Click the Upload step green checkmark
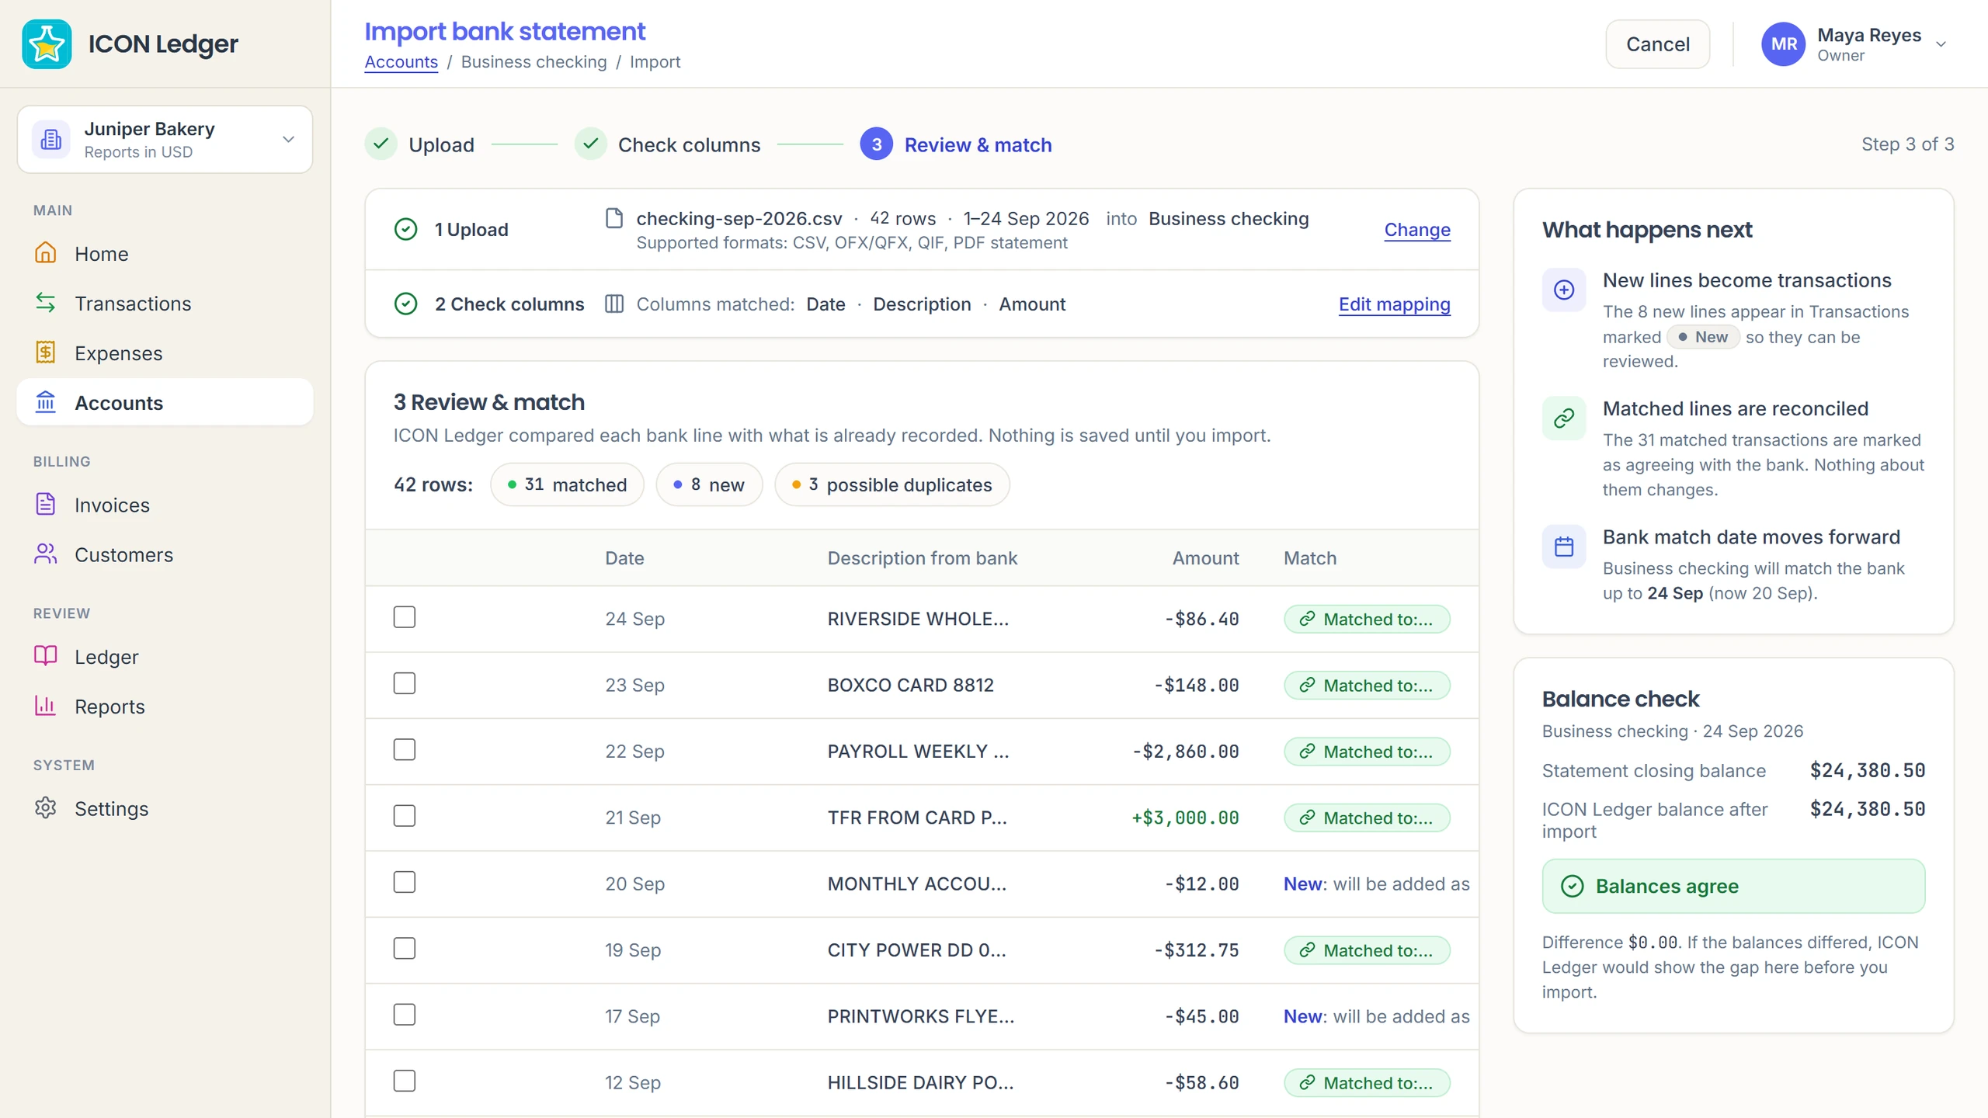 point(381,144)
